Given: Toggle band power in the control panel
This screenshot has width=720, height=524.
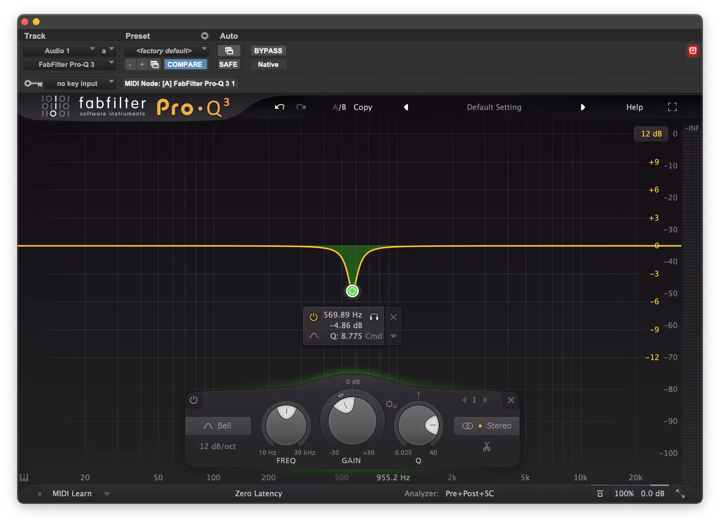Looking at the screenshot, I should tap(194, 400).
